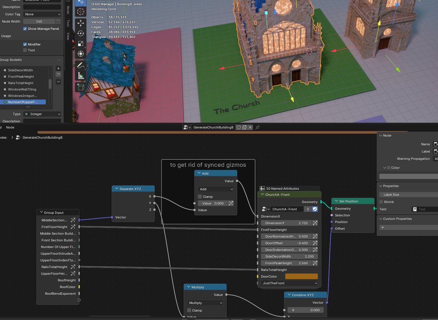Toggle fake user shield on ChurchA-Front node
Viewport: 438px width, 320px height.
pos(315,209)
